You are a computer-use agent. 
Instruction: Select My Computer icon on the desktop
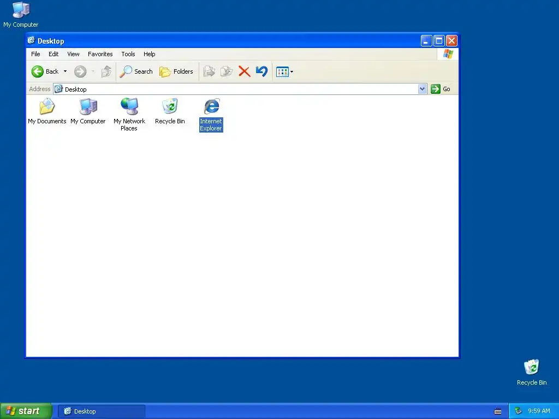(21, 15)
